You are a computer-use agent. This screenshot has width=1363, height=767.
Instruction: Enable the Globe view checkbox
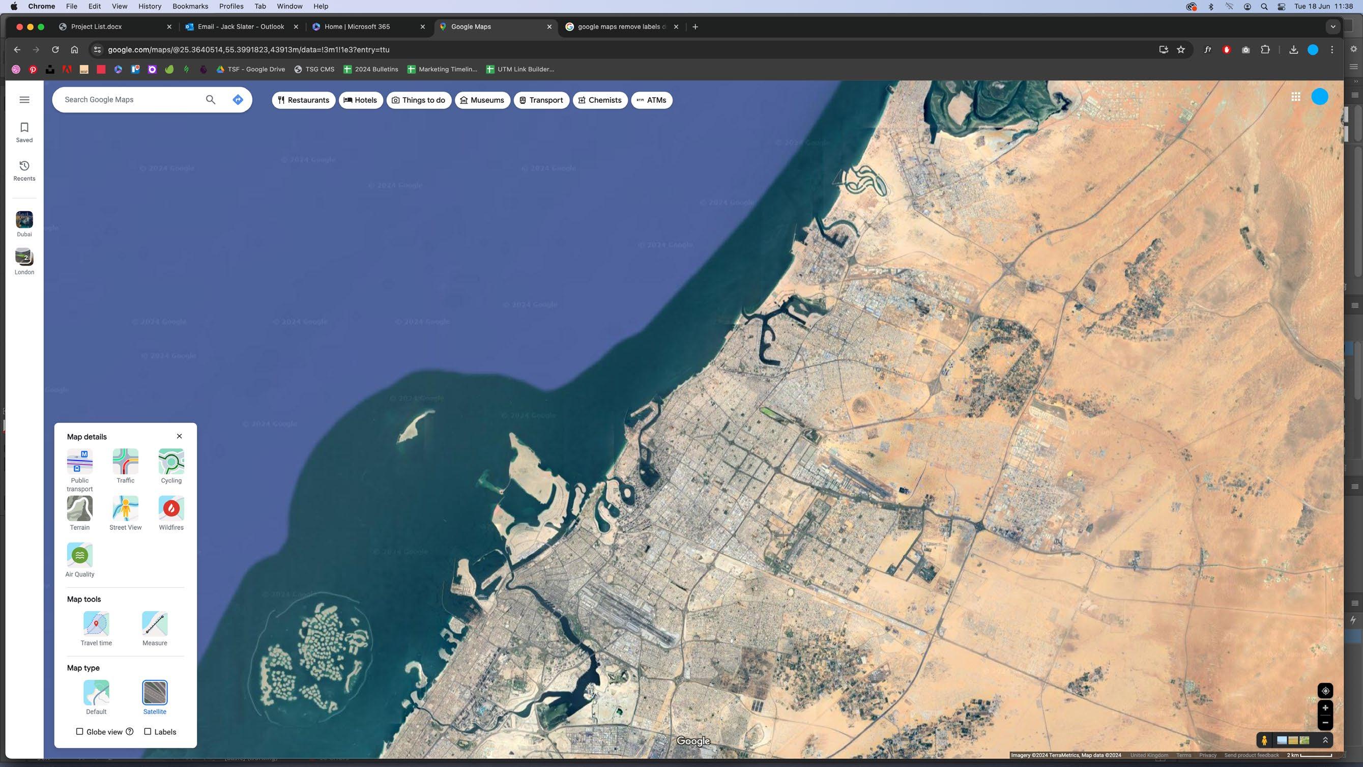80,731
